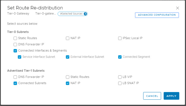The width and height of the screenshot is (186, 106).
Task: Tick the LB SNAT IP checkbox
Action: coord(120,83)
